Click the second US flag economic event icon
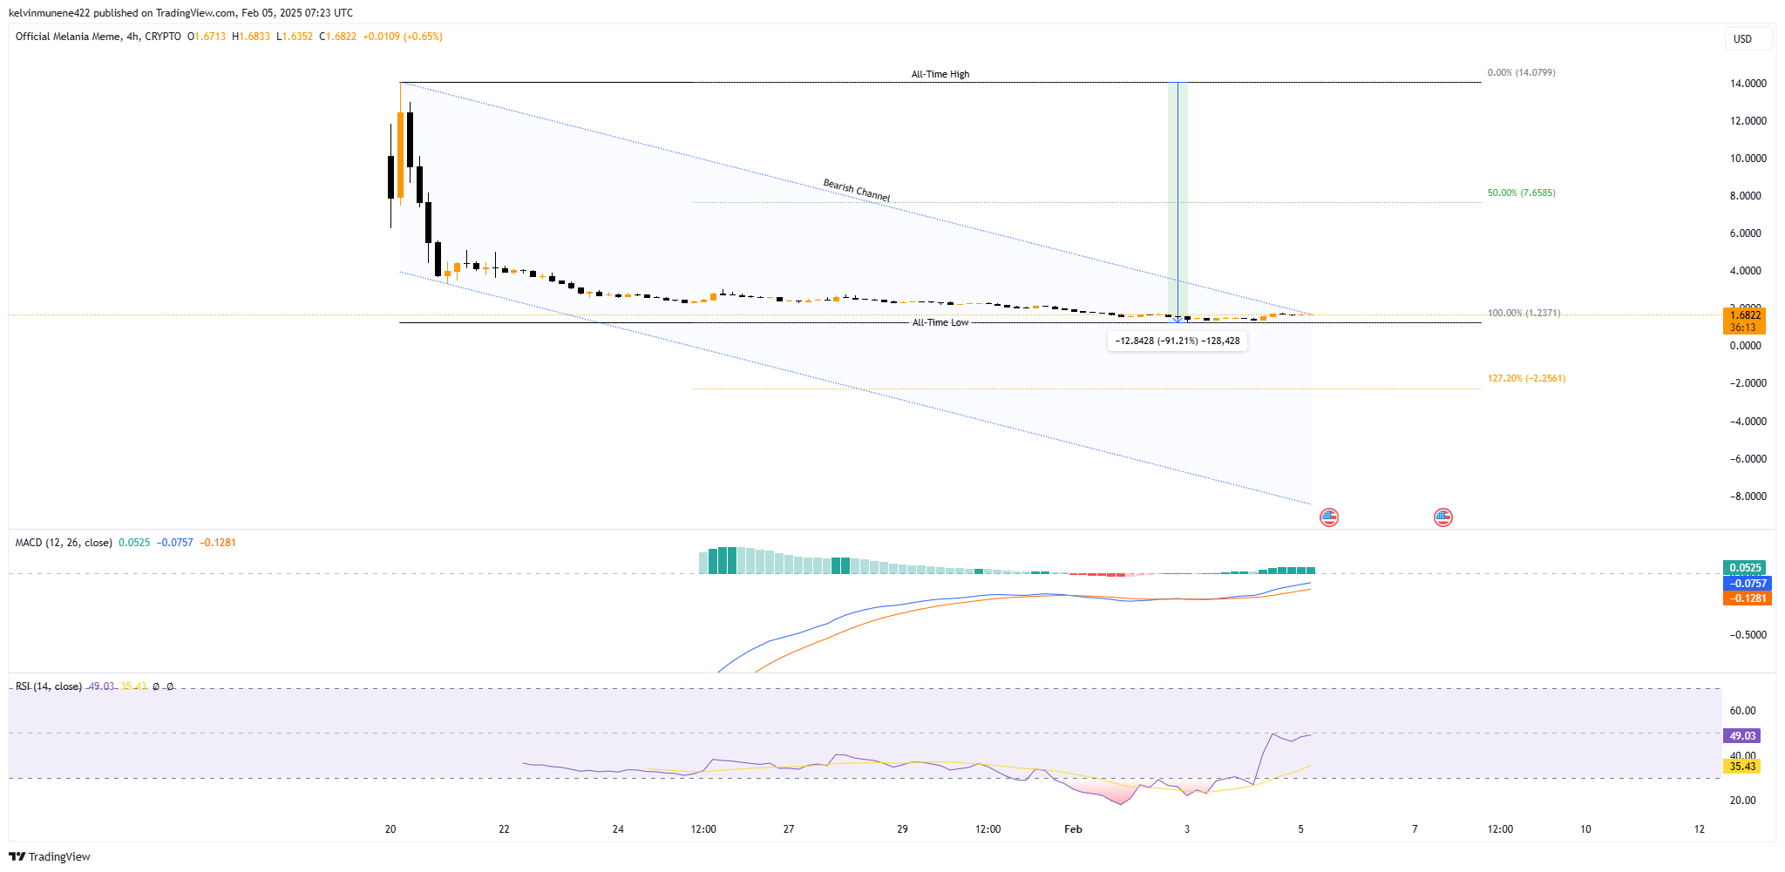This screenshot has width=1785, height=872. click(1443, 517)
